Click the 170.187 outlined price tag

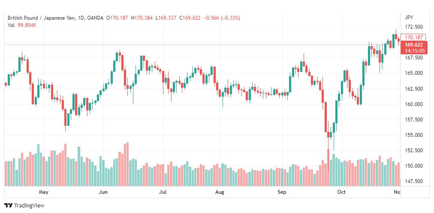coord(414,38)
